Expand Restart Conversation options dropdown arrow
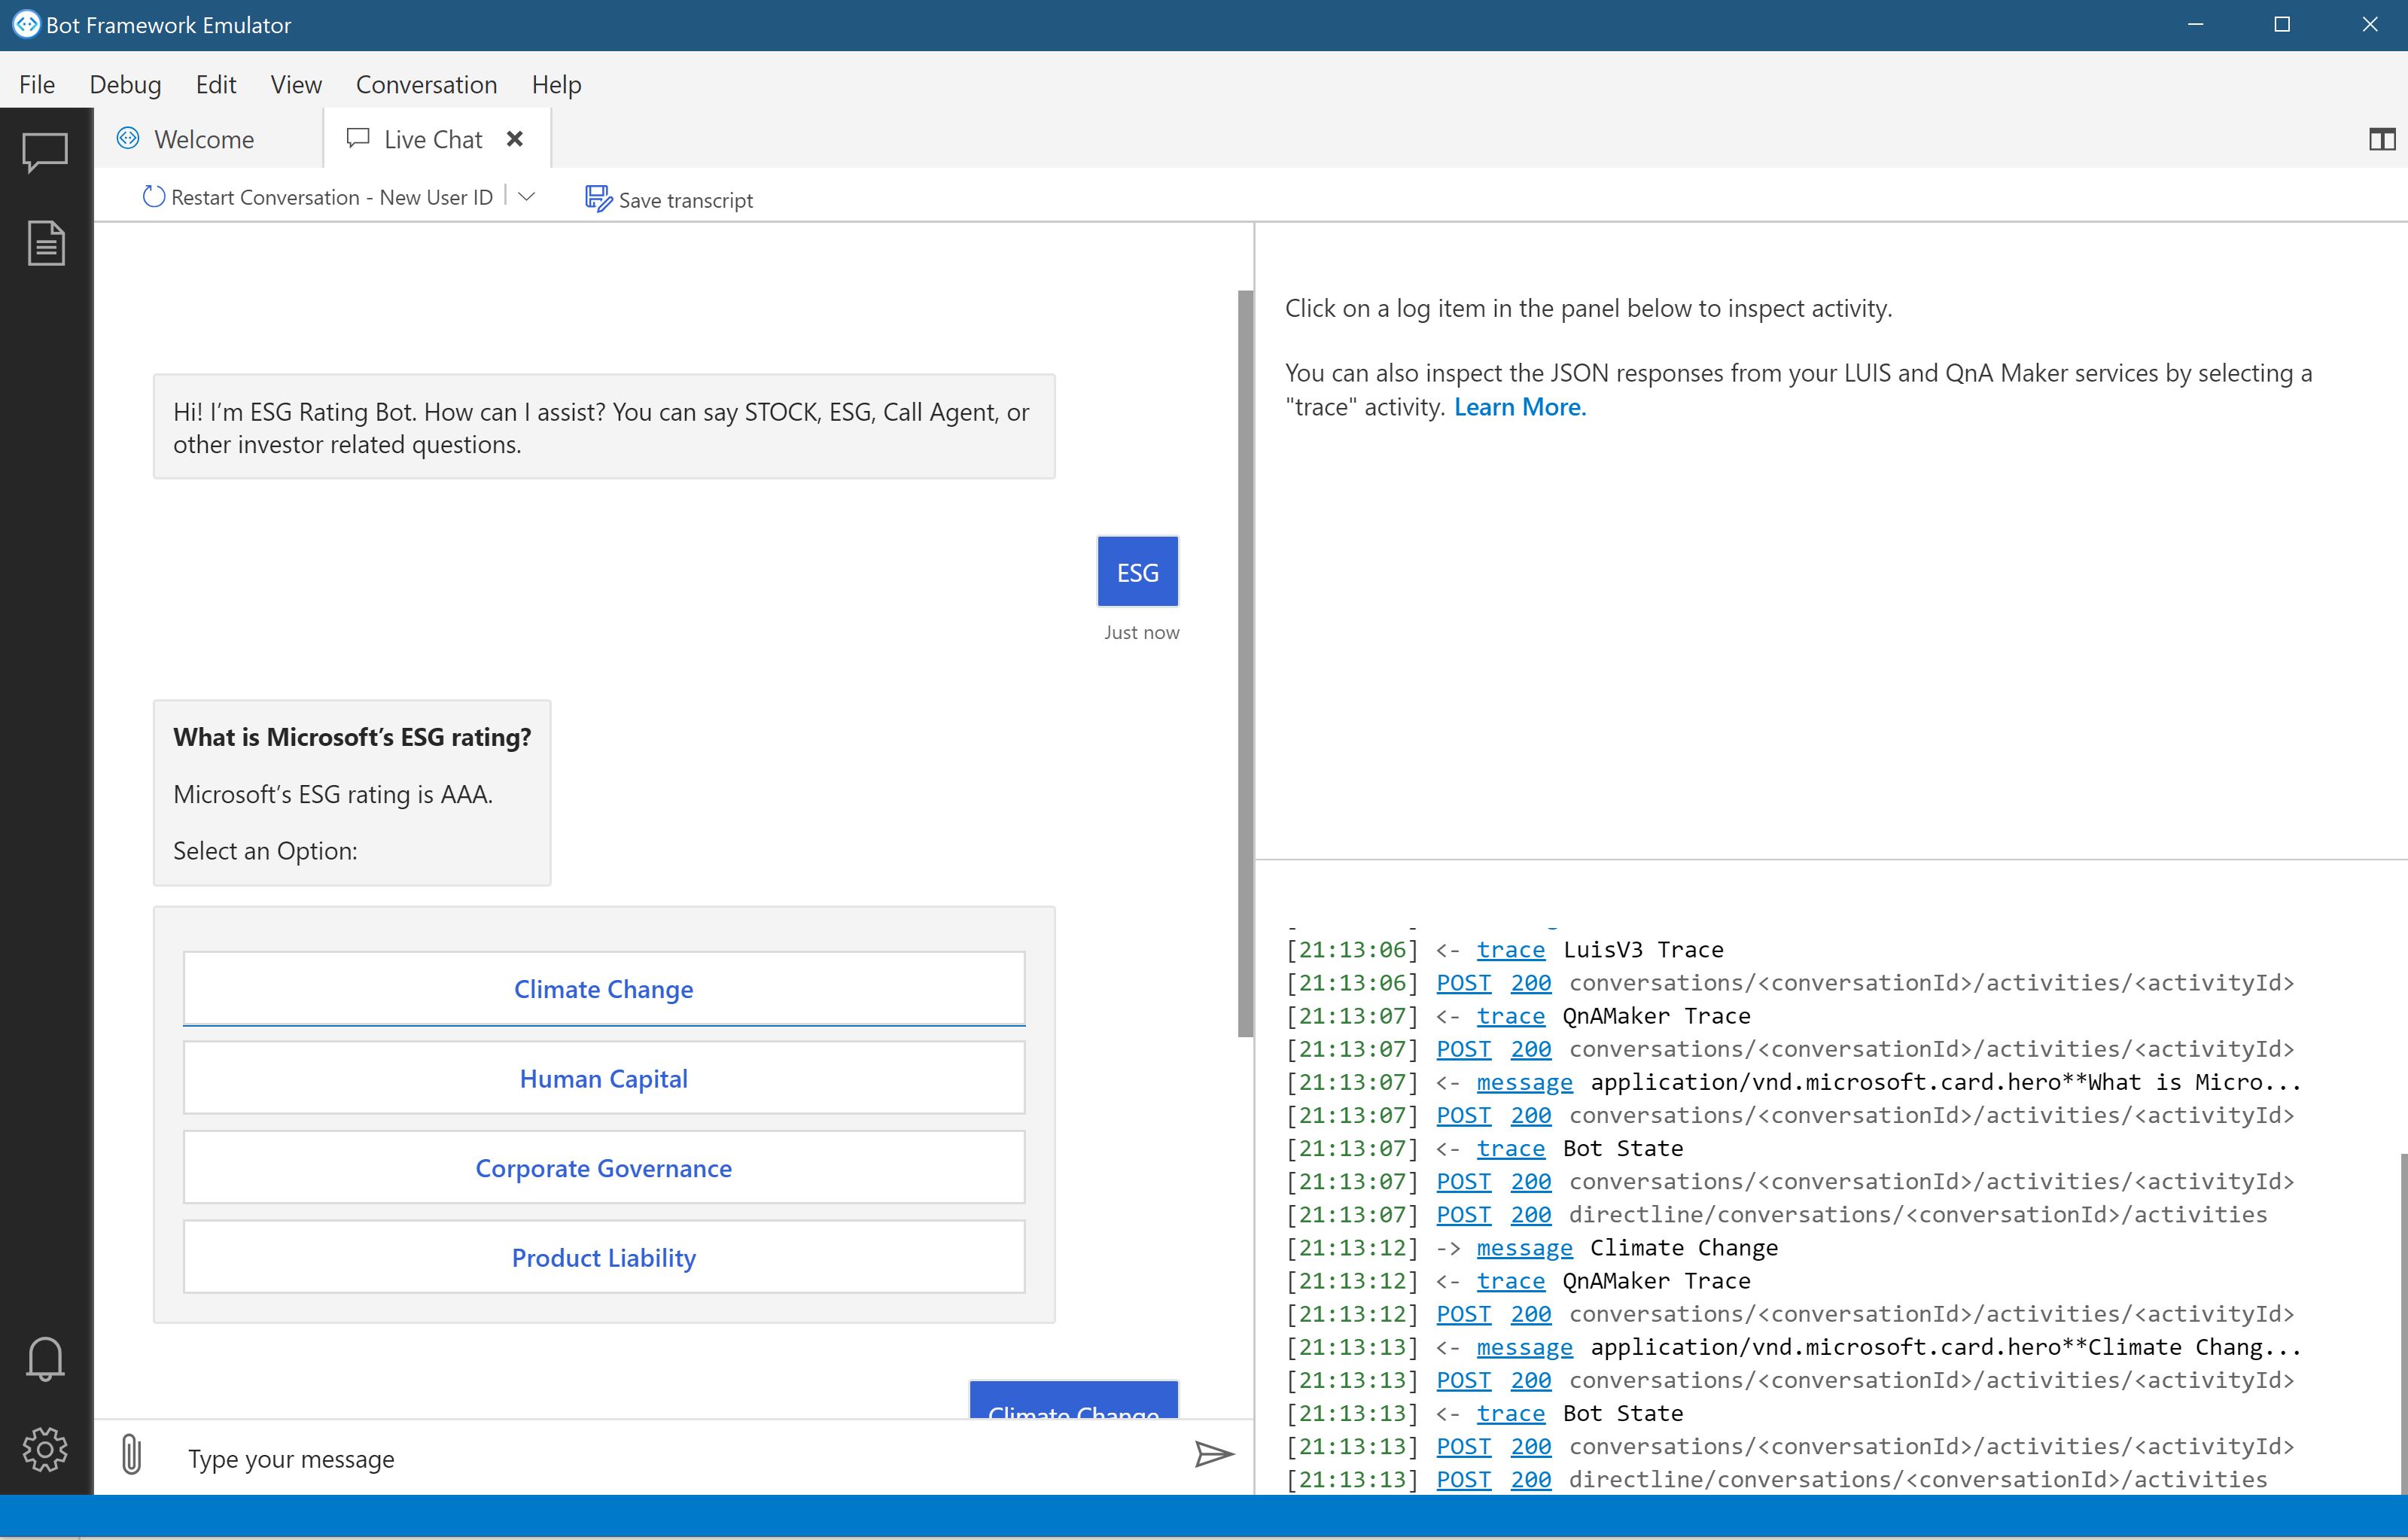Image resolution: width=2408 pixels, height=1540 pixels. (x=527, y=196)
